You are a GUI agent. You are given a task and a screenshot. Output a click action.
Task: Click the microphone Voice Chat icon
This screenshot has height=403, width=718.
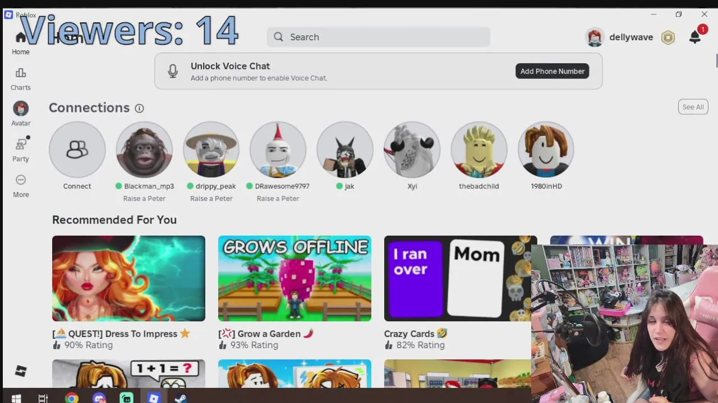tap(173, 71)
